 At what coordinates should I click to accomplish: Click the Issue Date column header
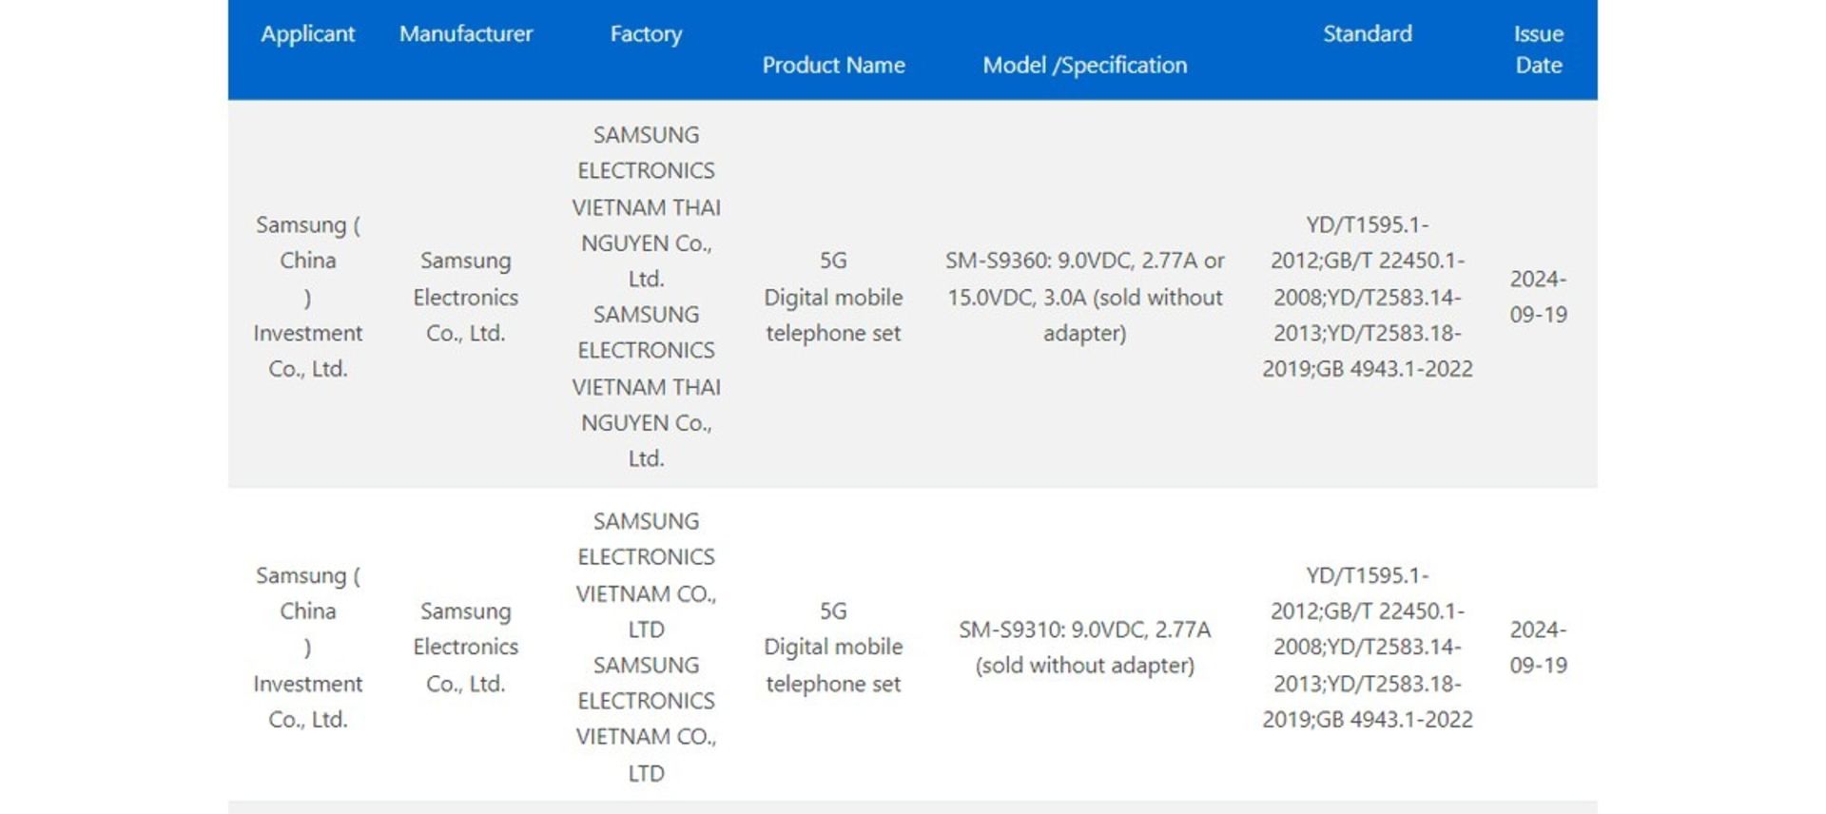pyautogui.click(x=1538, y=49)
